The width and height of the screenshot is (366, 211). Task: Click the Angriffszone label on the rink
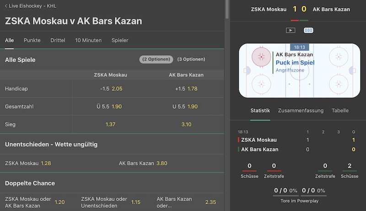[x=290, y=70]
